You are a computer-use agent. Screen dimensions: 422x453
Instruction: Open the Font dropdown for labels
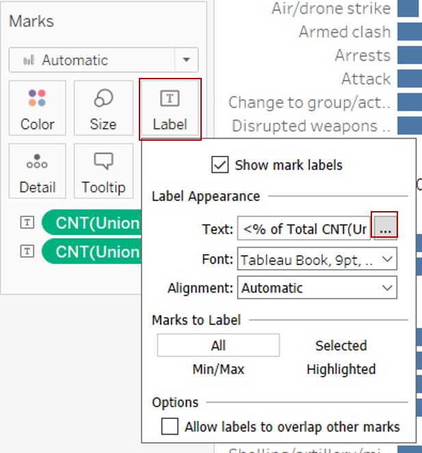tap(317, 259)
